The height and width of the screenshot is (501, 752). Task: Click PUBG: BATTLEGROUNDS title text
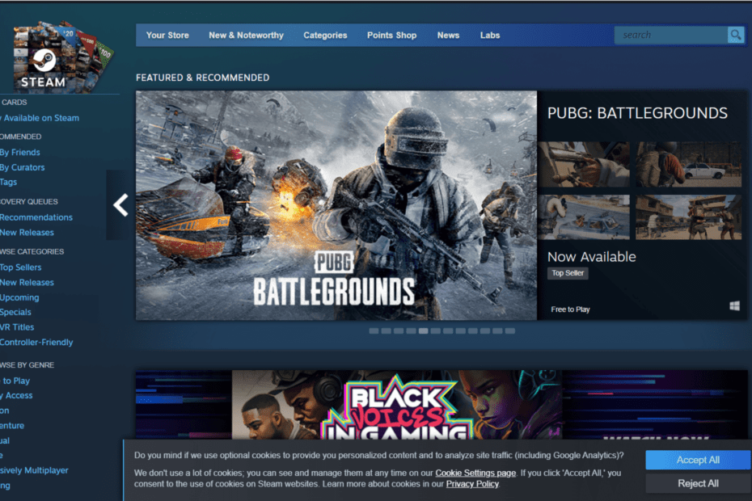[637, 113]
